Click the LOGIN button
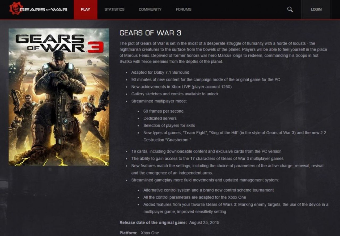Screen dimensions: 340x236 [x=316, y=9]
